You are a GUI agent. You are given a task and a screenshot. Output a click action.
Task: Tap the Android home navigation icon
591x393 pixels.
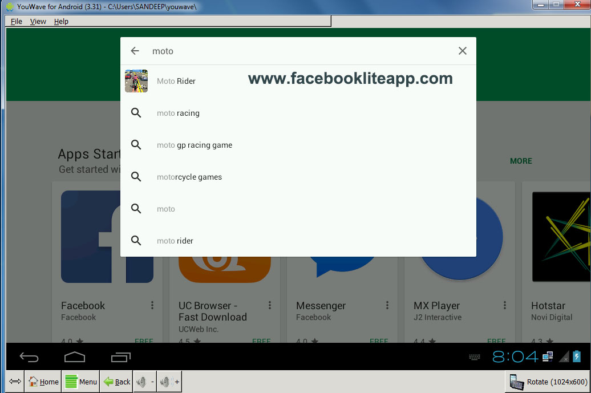click(75, 356)
